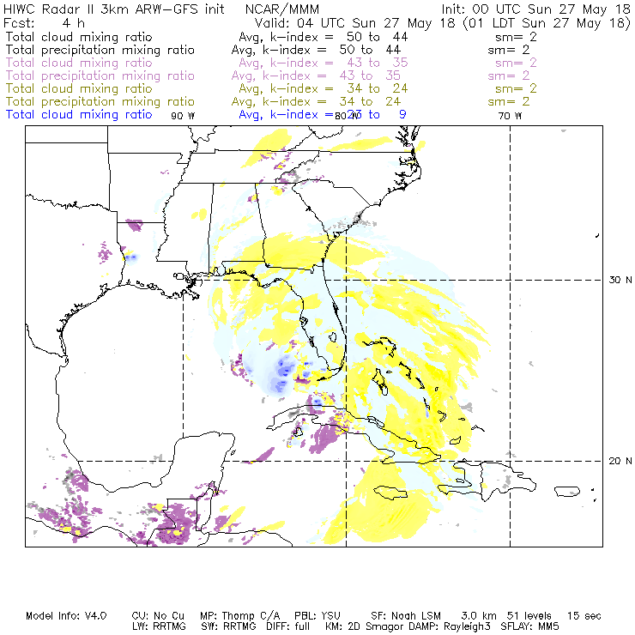Click the purple "Total precipitation mixing ratio" legend label

pyautogui.click(x=100, y=76)
